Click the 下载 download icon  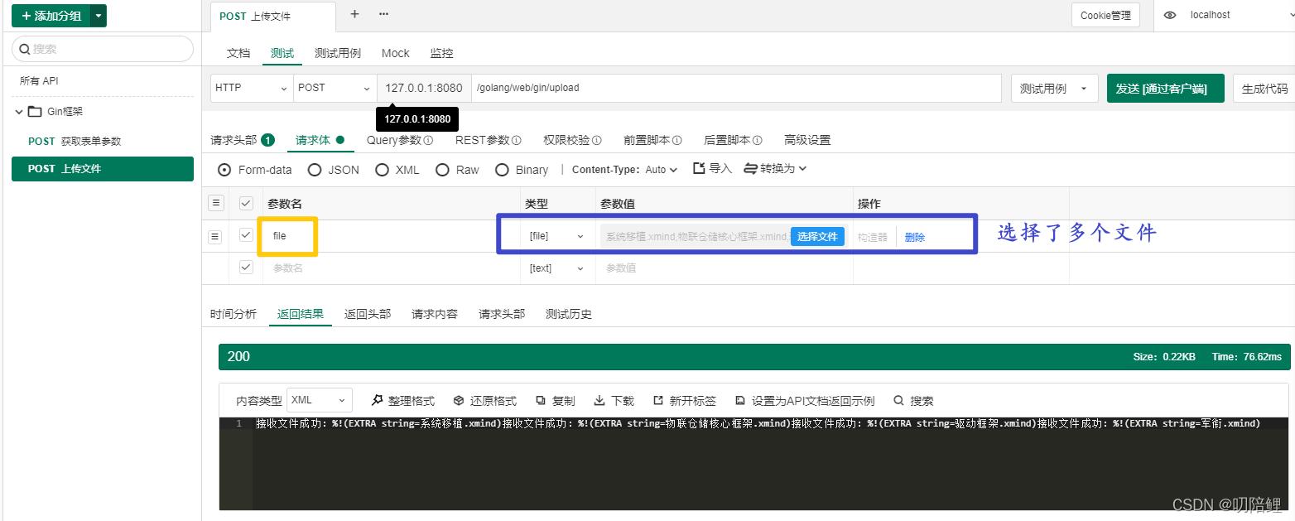tap(600, 401)
